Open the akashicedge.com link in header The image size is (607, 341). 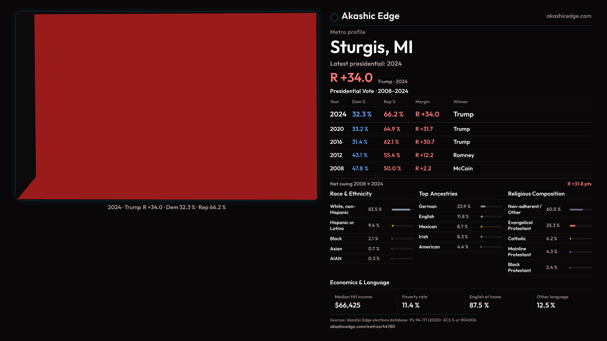tap(568, 16)
